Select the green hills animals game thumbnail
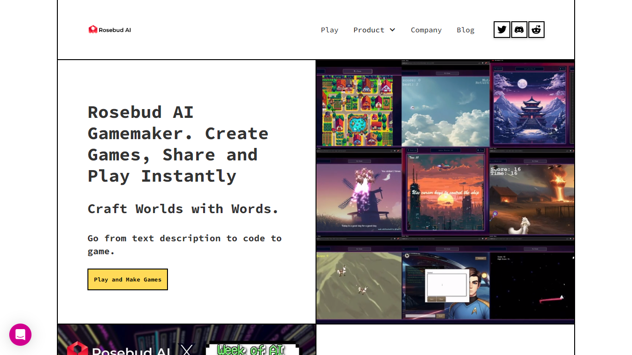The image size is (632, 355). 359,280
